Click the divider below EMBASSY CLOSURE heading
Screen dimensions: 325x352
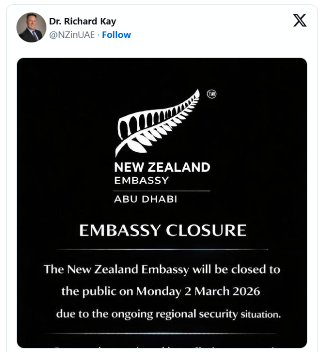[x=163, y=249]
